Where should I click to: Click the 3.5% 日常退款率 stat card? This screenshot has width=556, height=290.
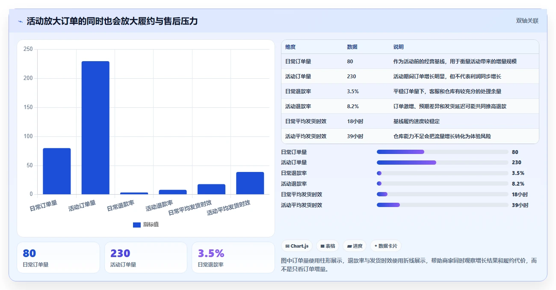[x=234, y=257]
